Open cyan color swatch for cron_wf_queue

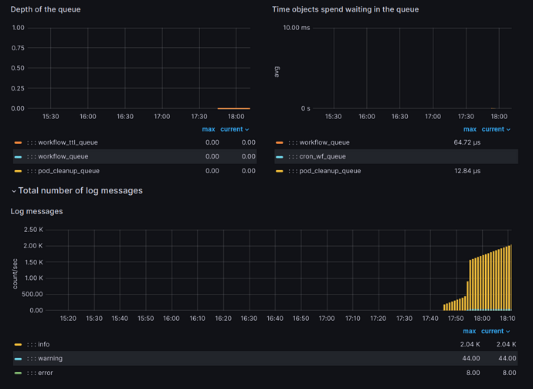point(280,157)
